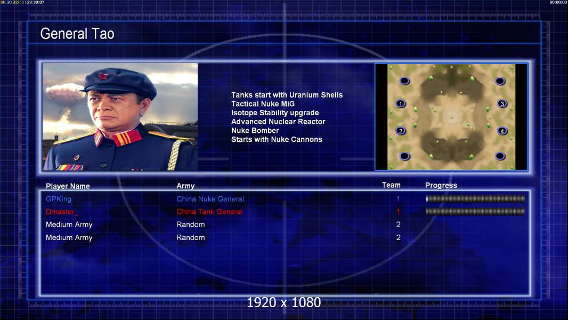Click 'Isotope Stability upgrade' text
The height and width of the screenshot is (320, 568).
275,113
